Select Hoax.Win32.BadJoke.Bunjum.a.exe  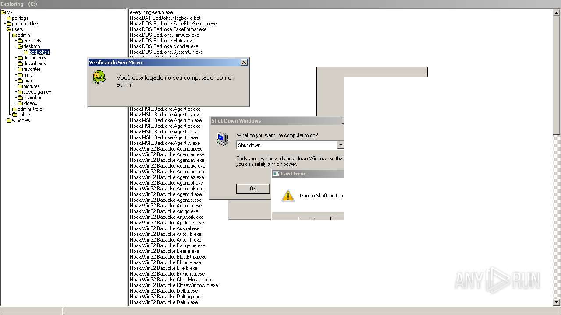tap(167, 274)
